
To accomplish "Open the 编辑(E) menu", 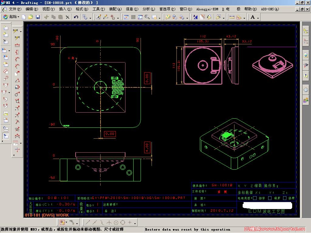I will pyautogui.click(x=32, y=9).
